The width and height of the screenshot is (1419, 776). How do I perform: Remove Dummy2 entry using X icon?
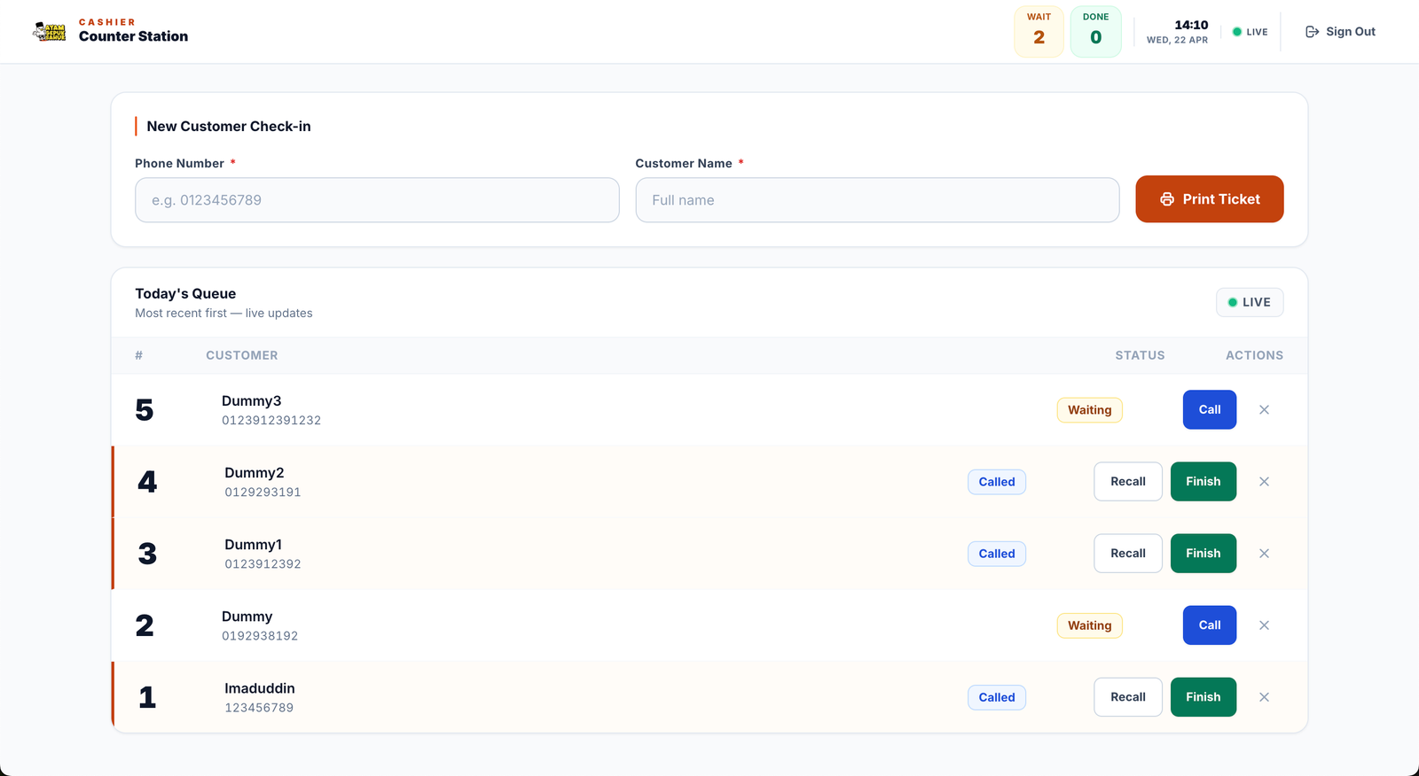[1264, 482]
